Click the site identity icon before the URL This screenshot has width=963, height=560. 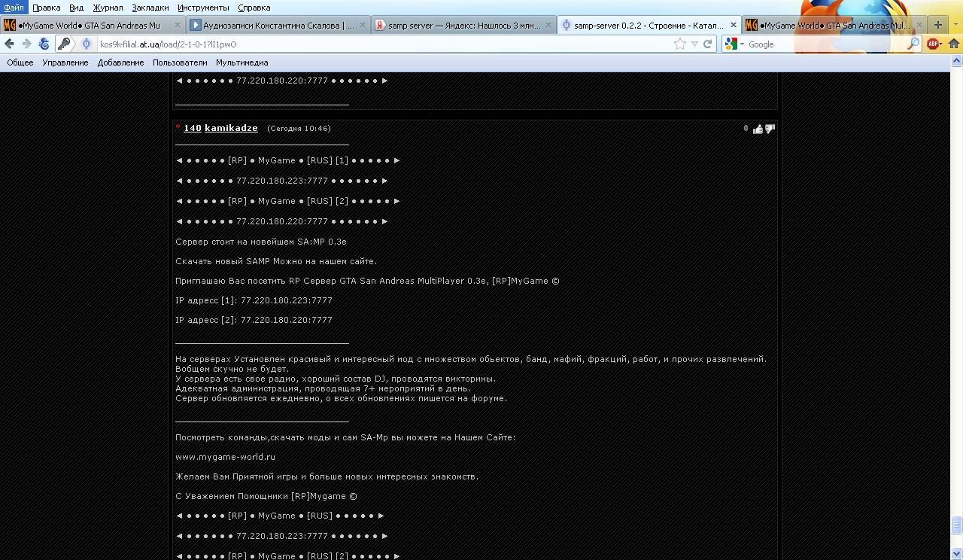(x=87, y=44)
